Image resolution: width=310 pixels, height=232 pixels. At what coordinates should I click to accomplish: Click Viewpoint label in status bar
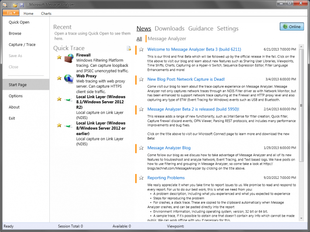pyautogui.click(x=176, y=226)
